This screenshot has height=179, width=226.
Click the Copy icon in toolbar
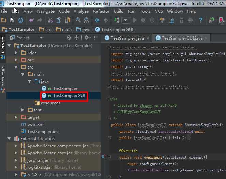[59, 20]
